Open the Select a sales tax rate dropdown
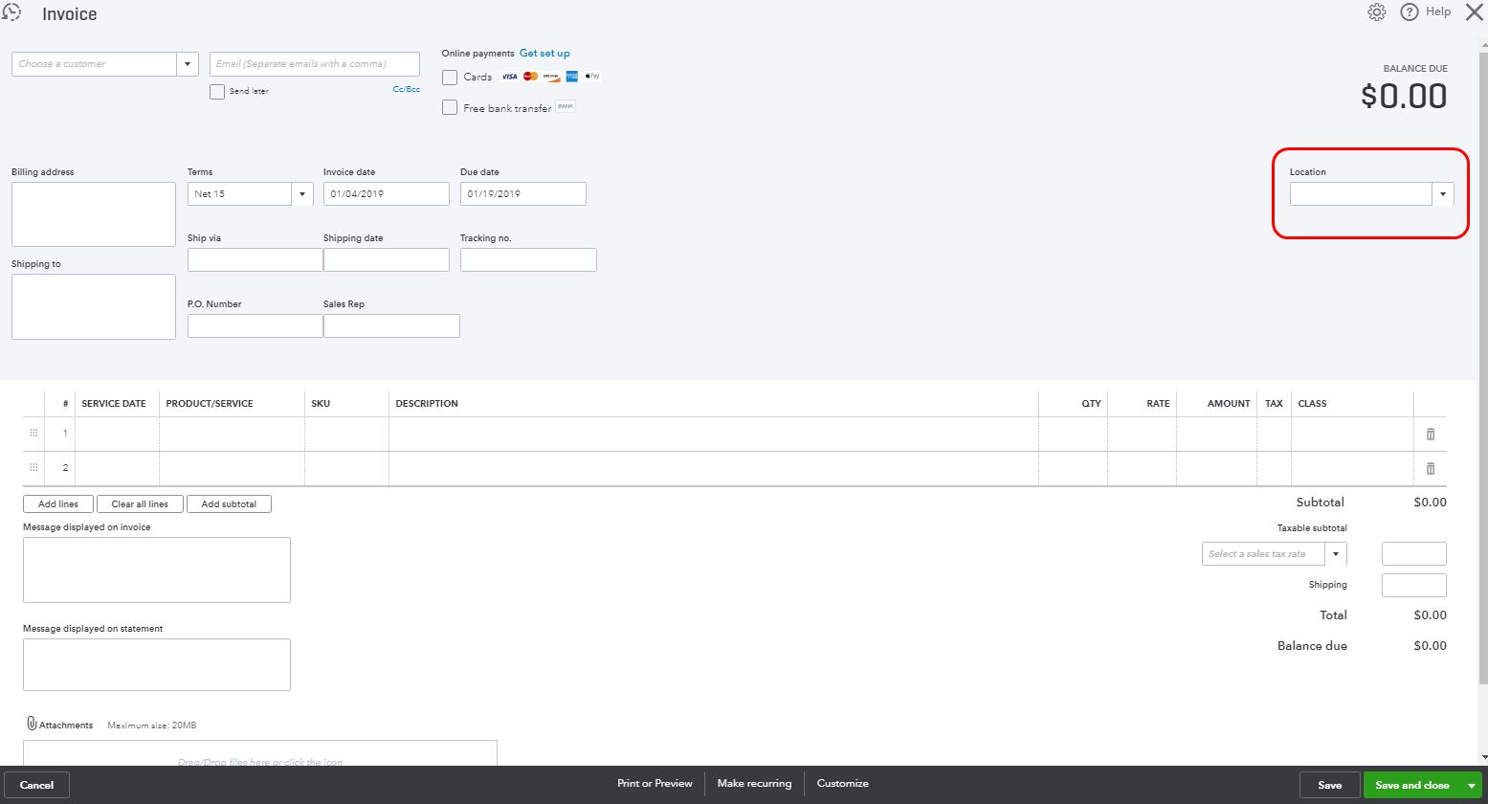The height and width of the screenshot is (804, 1488). click(x=1336, y=554)
